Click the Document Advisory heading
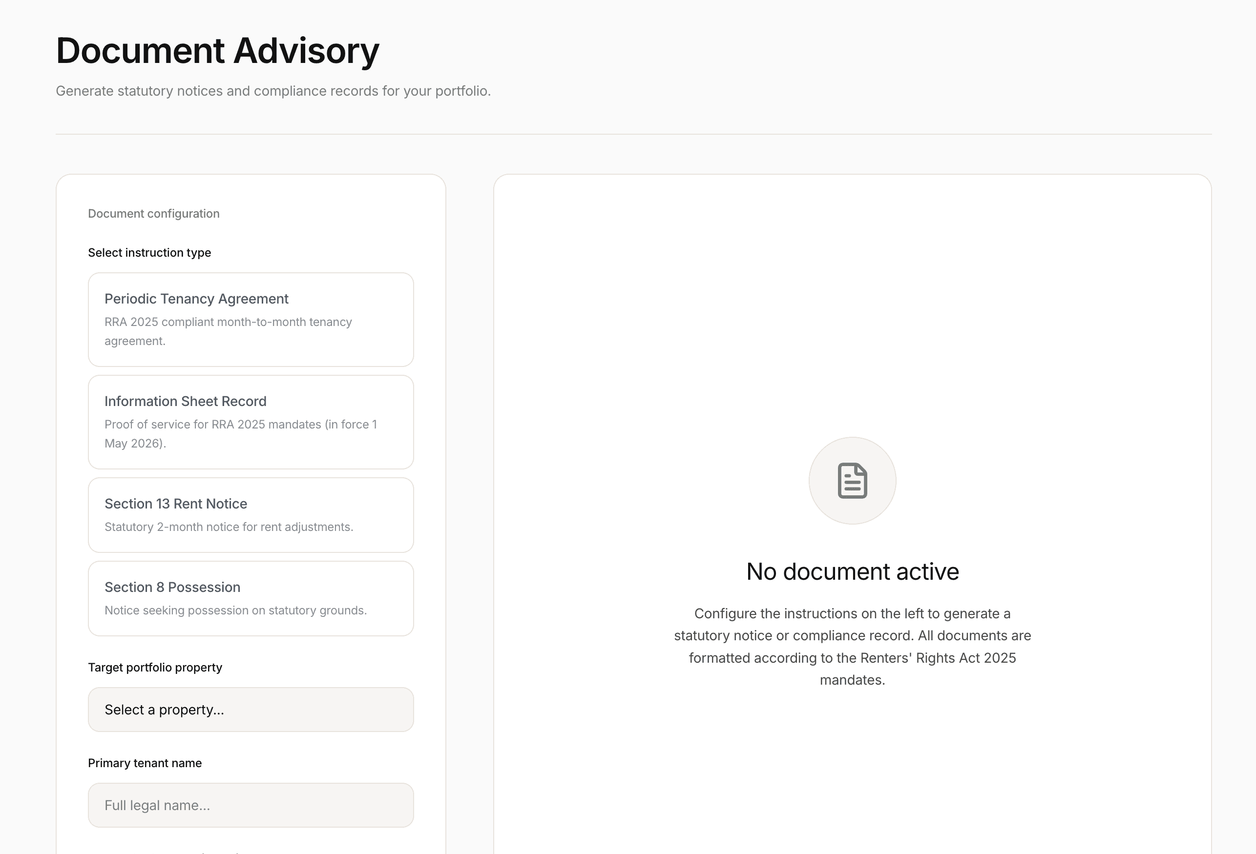1256x854 pixels. (218, 51)
